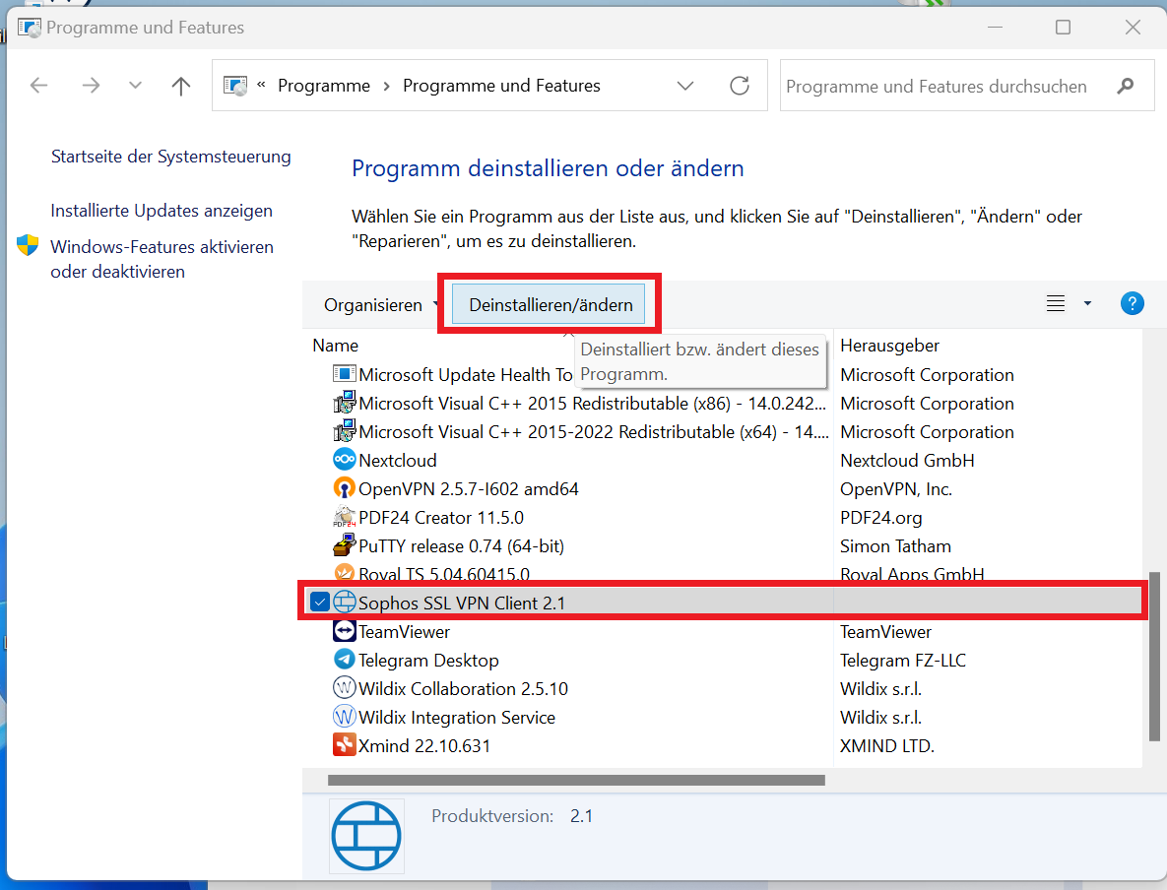Click the search magnifier icon
The width and height of the screenshot is (1167, 890).
tap(1126, 86)
